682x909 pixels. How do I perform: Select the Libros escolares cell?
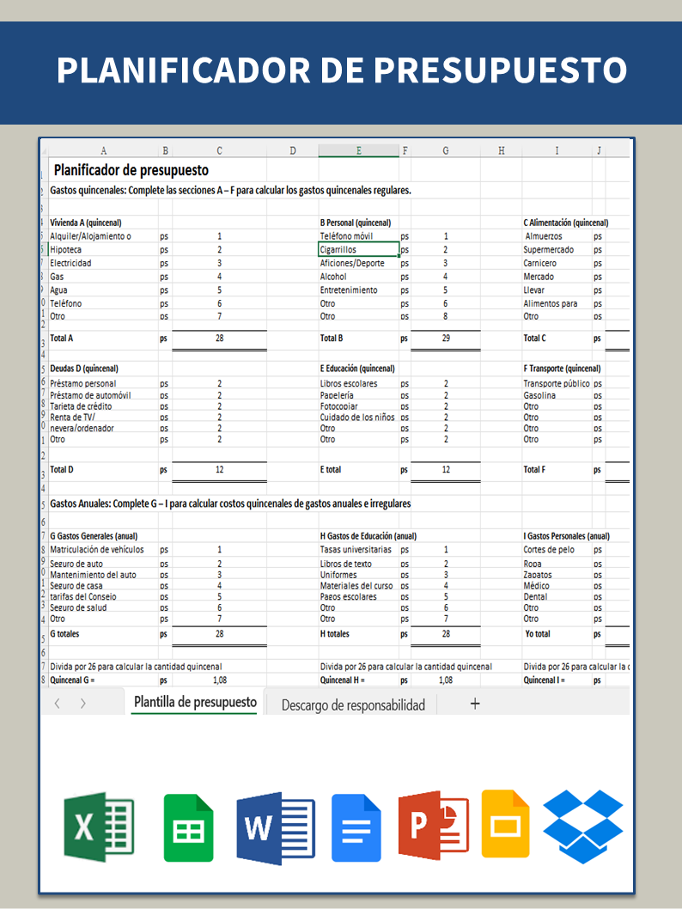pos(359,384)
